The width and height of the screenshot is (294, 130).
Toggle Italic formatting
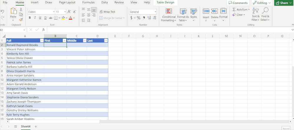pos(35,18)
